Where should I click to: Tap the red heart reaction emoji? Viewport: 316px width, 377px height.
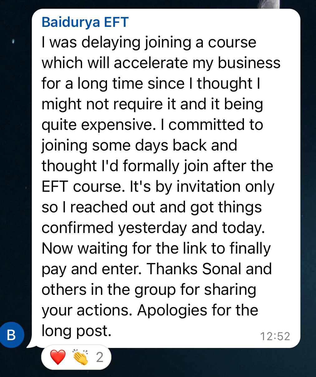pos(58,357)
